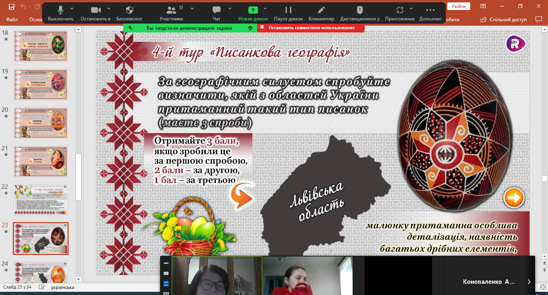
Task: Click the Undo arrow in title bar
Action: coord(23,6)
